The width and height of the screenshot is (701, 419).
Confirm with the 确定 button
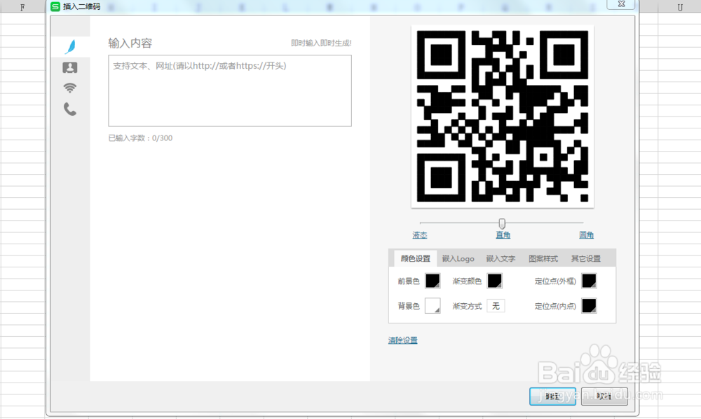tap(552, 396)
